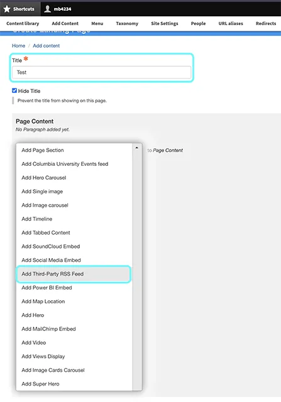Select Add Tabbed Content
The width and height of the screenshot is (281, 402).
[x=74, y=233]
